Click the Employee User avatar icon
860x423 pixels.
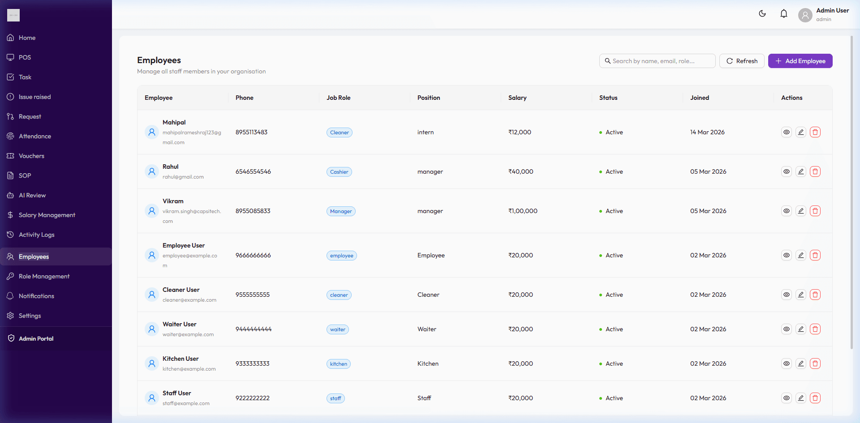152,255
